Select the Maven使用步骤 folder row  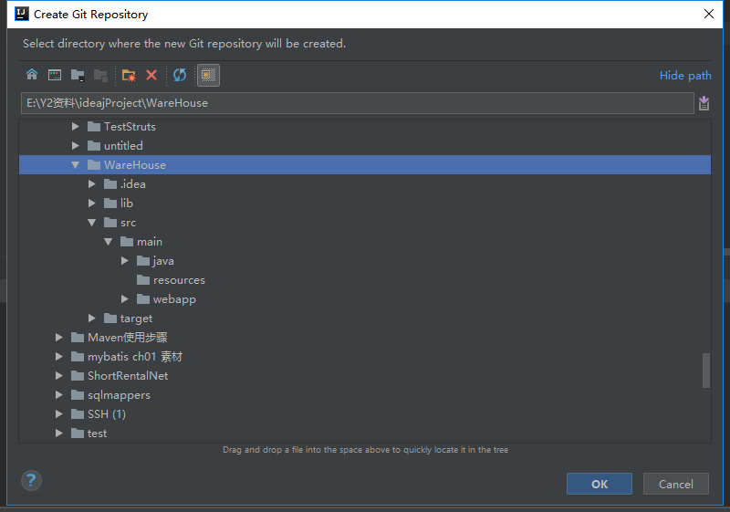(x=364, y=338)
